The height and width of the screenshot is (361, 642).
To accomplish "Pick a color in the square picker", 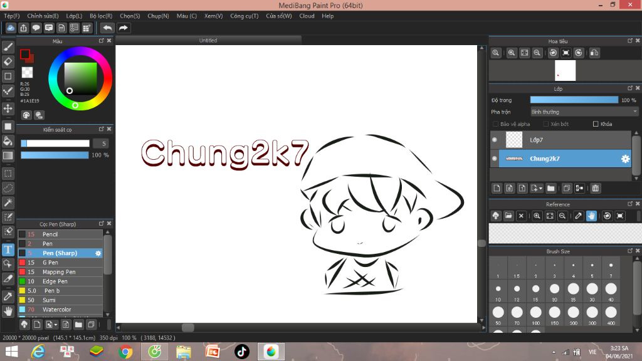I will tap(81, 78).
